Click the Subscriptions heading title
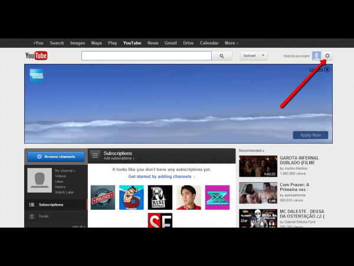The height and width of the screenshot is (266, 354). click(x=117, y=153)
